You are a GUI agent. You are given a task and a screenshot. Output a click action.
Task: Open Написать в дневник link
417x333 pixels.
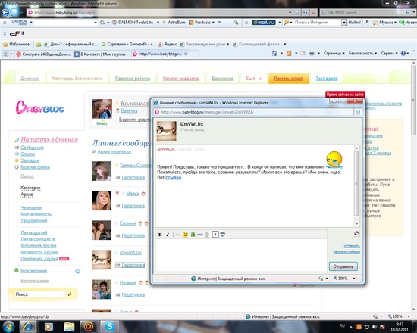[x=49, y=139]
